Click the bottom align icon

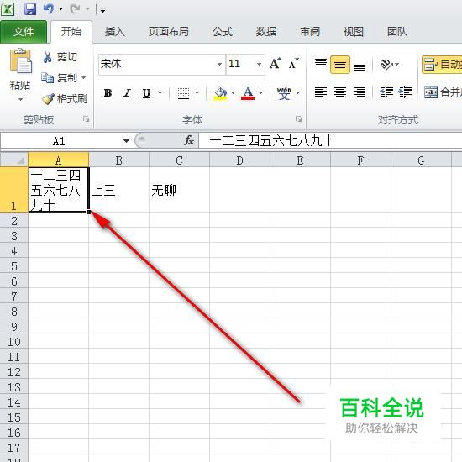360,66
